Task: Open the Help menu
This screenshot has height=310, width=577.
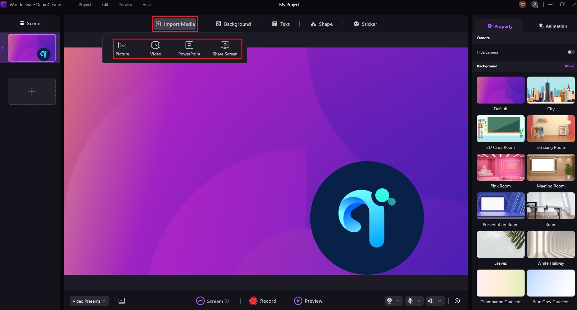Action: pos(146,5)
